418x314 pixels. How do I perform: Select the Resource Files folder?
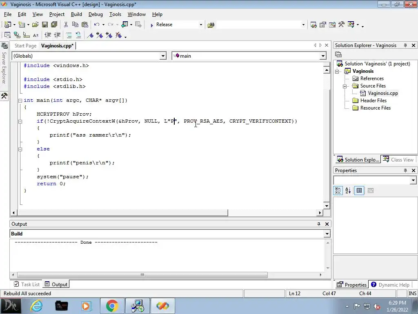[x=376, y=108]
